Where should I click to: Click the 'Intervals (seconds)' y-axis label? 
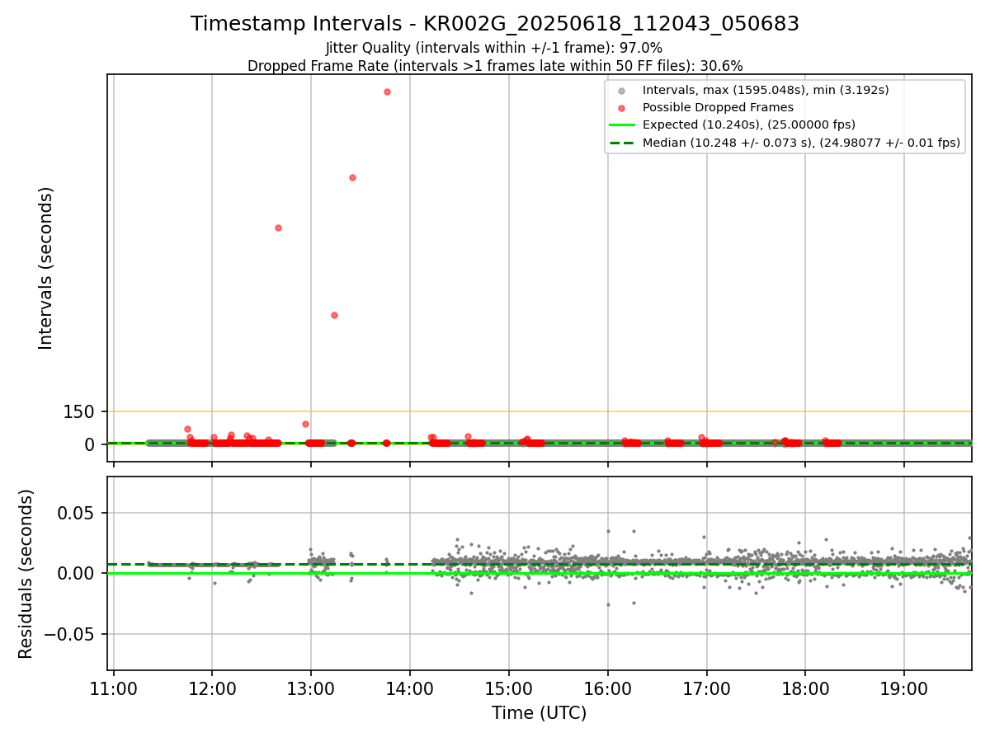point(46,268)
